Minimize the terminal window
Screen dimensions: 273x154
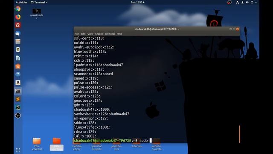[230, 29]
